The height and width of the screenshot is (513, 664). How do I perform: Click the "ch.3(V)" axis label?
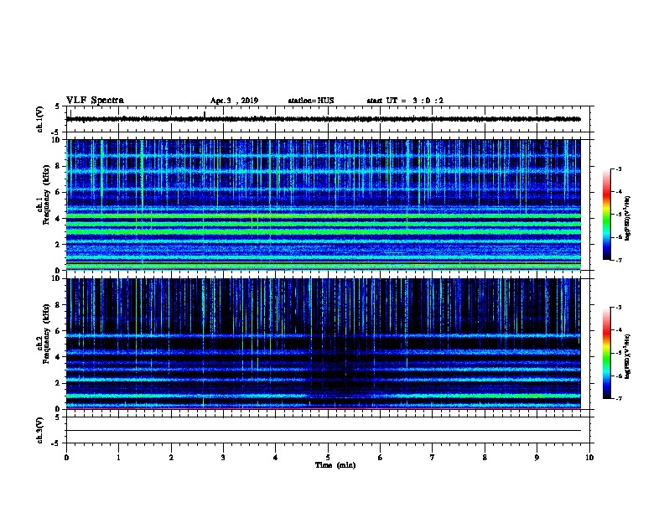(x=39, y=430)
